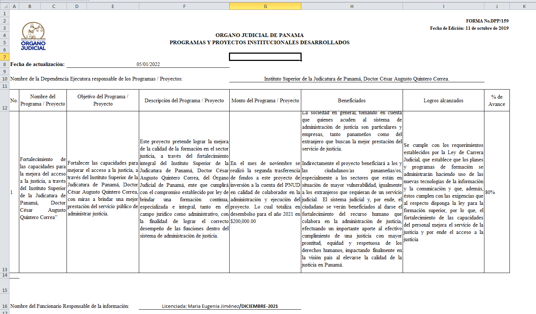The height and width of the screenshot is (314, 536).
Task: Click 'Nombre del Funcionario Responsable de la información:' label
Action: tap(70, 306)
